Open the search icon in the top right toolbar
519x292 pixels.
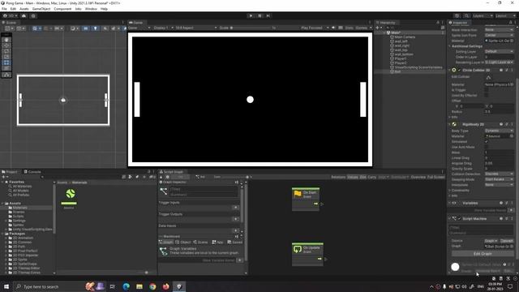click(x=466, y=15)
